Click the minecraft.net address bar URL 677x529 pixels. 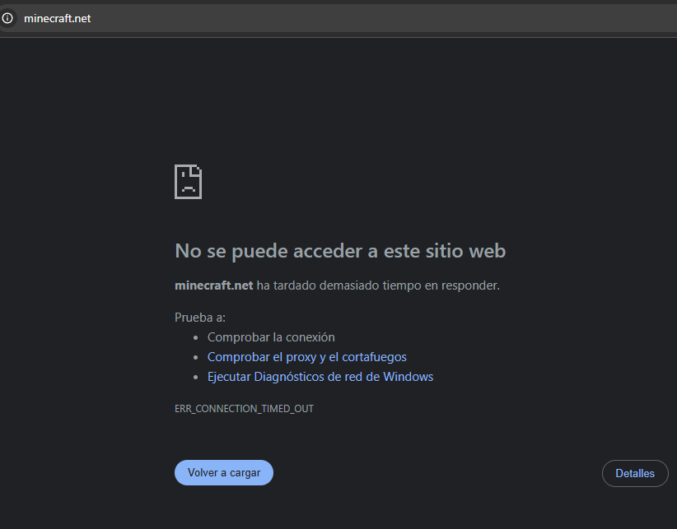click(x=57, y=19)
